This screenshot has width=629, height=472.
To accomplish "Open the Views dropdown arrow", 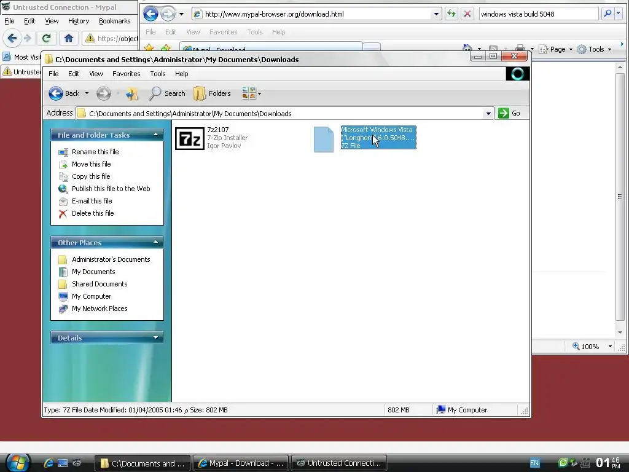I will click(260, 94).
